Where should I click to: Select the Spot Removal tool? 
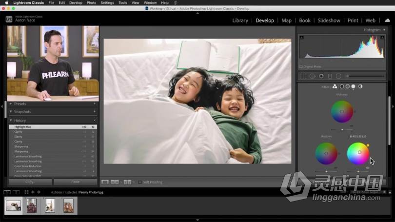click(313, 76)
